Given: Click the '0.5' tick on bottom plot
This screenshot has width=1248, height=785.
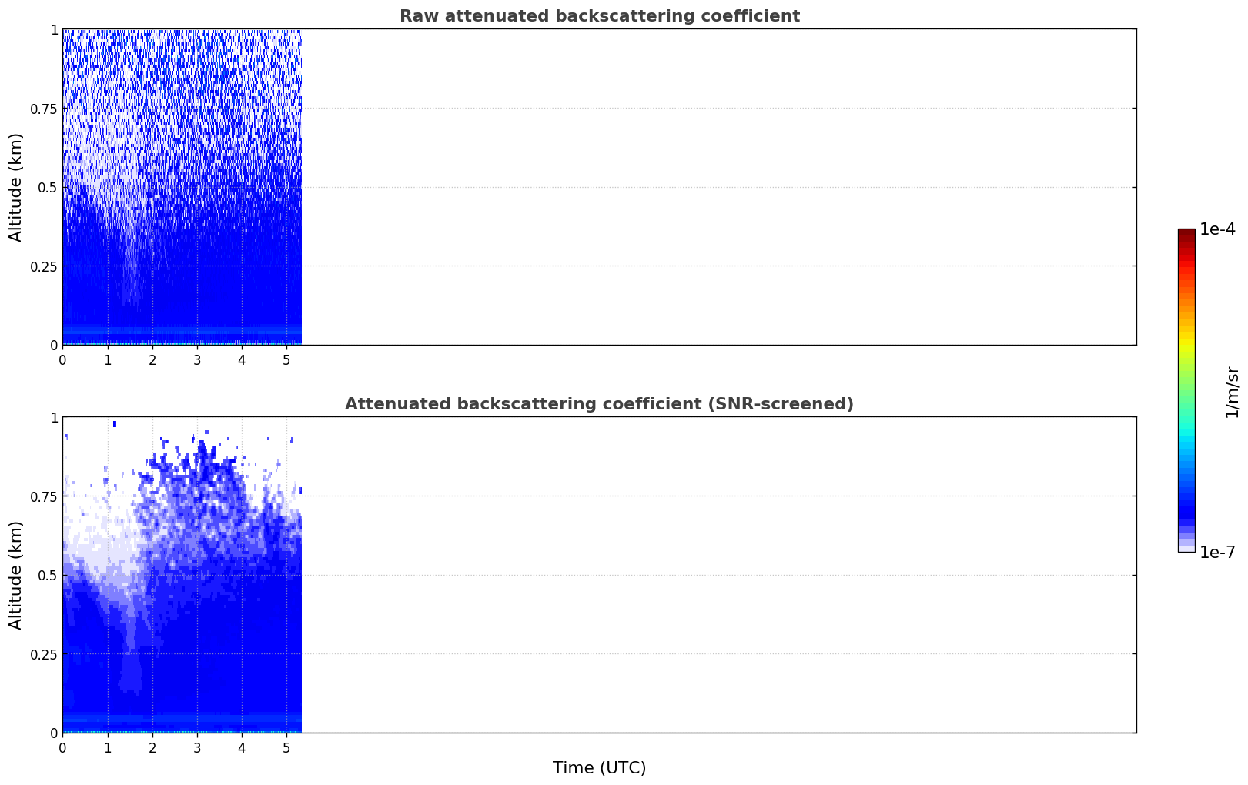Looking at the screenshot, I should (48, 575).
